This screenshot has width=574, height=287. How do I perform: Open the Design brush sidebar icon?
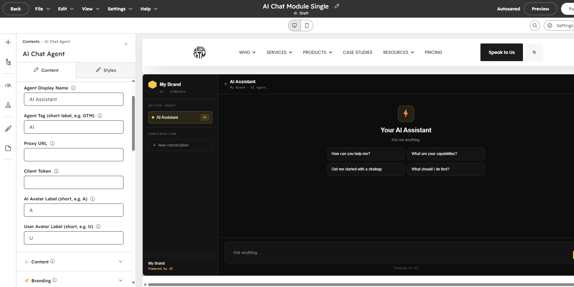[x=8, y=129]
